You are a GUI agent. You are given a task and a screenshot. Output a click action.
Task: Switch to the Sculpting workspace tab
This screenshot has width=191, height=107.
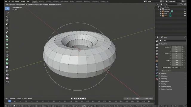(x=48, y=2)
